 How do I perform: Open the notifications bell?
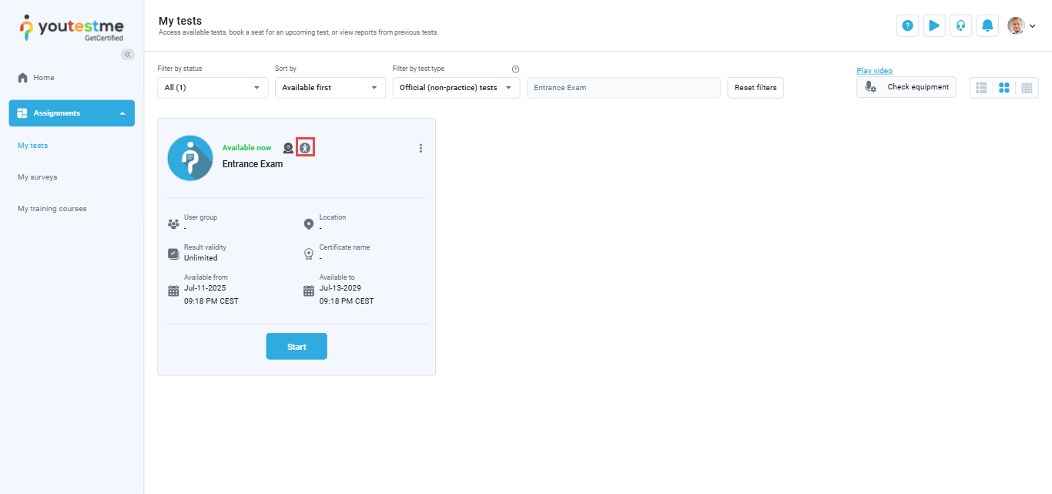pyautogui.click(x=988, y=25)
